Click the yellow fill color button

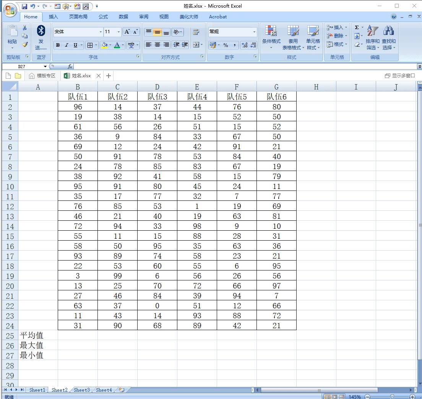pos(104,45)
